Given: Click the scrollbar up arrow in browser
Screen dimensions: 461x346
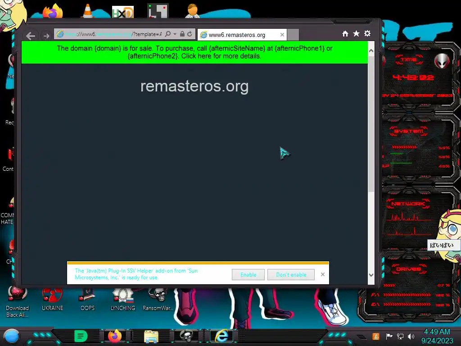Looking at the screenshot, I should tap(371, 50).
